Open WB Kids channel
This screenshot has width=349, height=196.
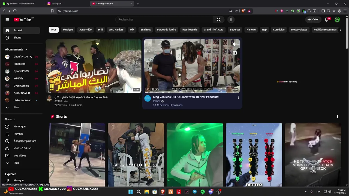22,78
